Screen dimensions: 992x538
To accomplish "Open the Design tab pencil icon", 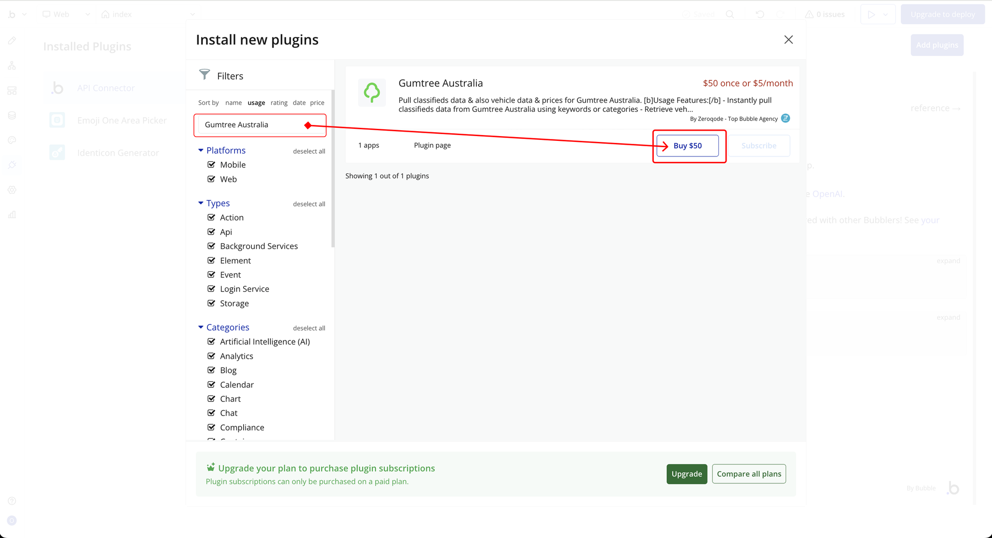I will (x=12, y=41).
